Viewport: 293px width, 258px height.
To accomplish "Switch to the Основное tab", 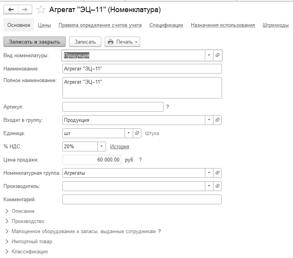I will click(x=19, y=25).
